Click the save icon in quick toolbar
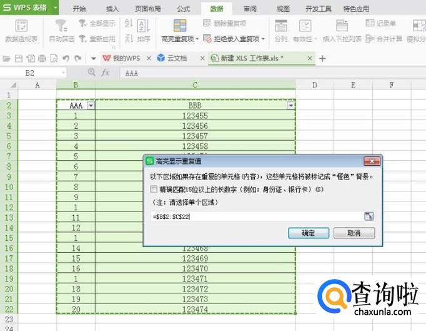This screenshot has width=426, height=331. [19, 59]
